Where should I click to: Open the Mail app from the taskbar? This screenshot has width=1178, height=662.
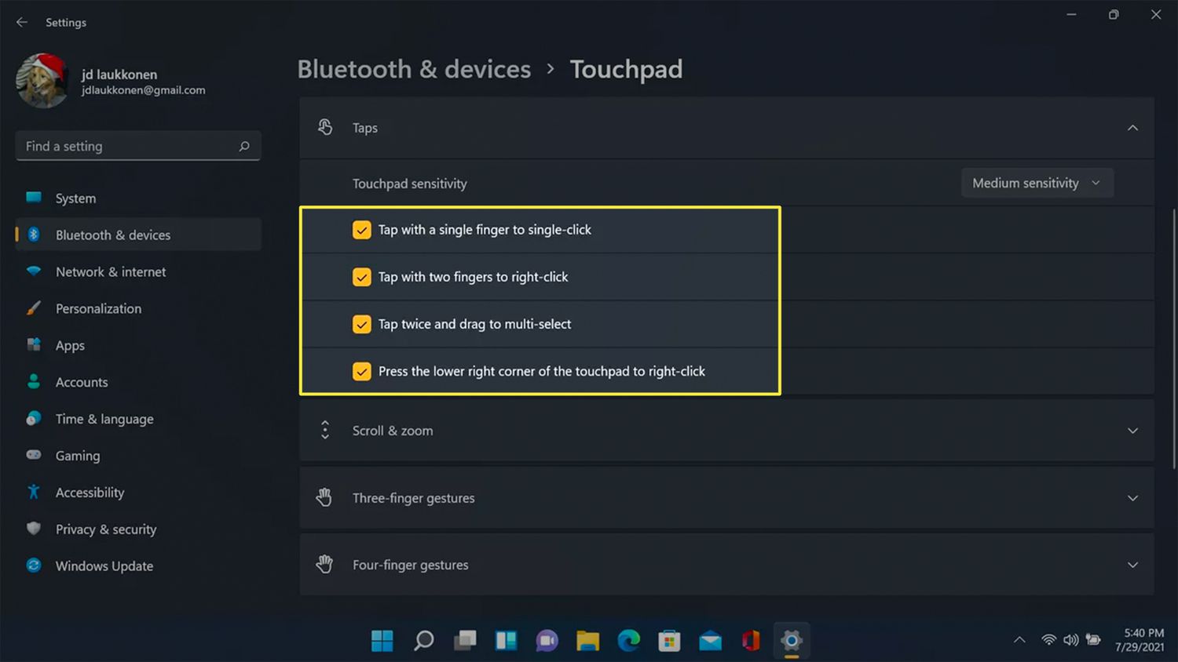[x=710, y=641]
